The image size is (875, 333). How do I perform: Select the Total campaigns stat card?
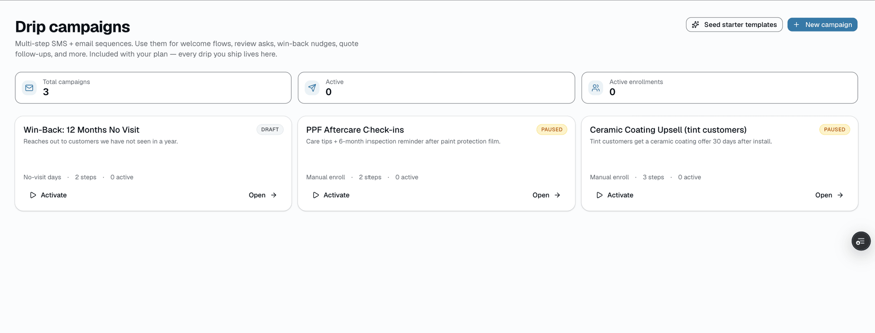153,88
